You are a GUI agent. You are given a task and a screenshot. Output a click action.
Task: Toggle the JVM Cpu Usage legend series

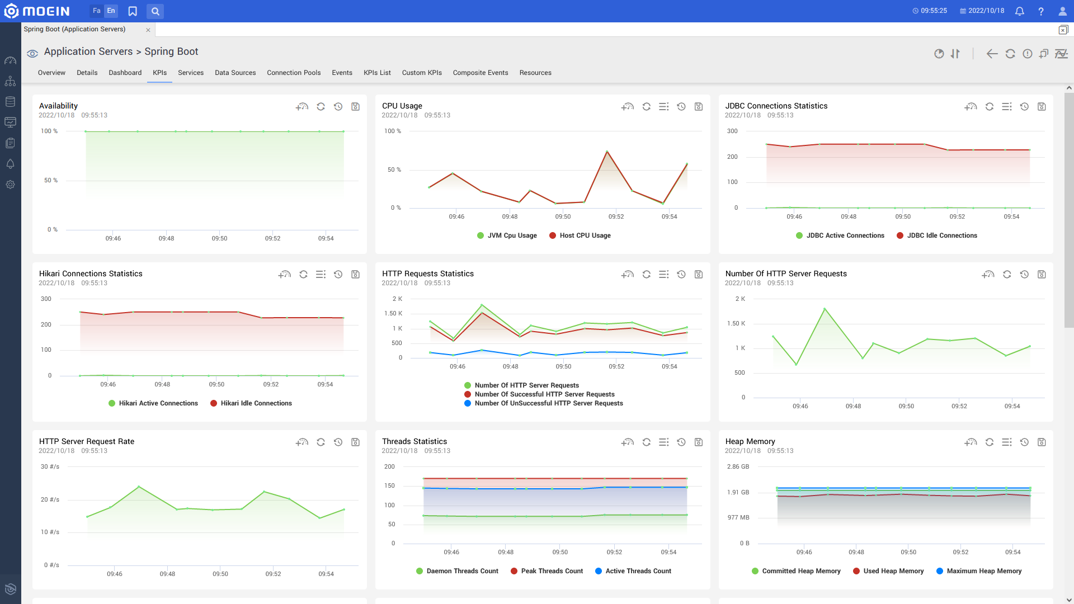tap(507, 235)
